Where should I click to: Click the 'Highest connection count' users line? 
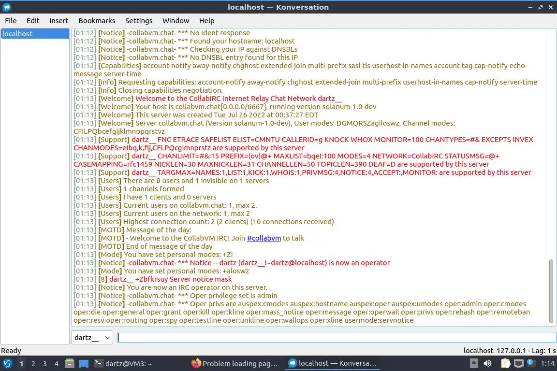(x=204, y=222)
